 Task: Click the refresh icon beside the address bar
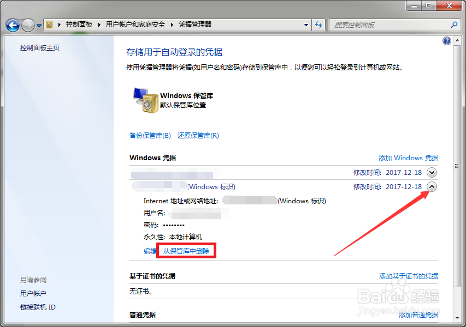pyautogui.click(x=318, y=25)
